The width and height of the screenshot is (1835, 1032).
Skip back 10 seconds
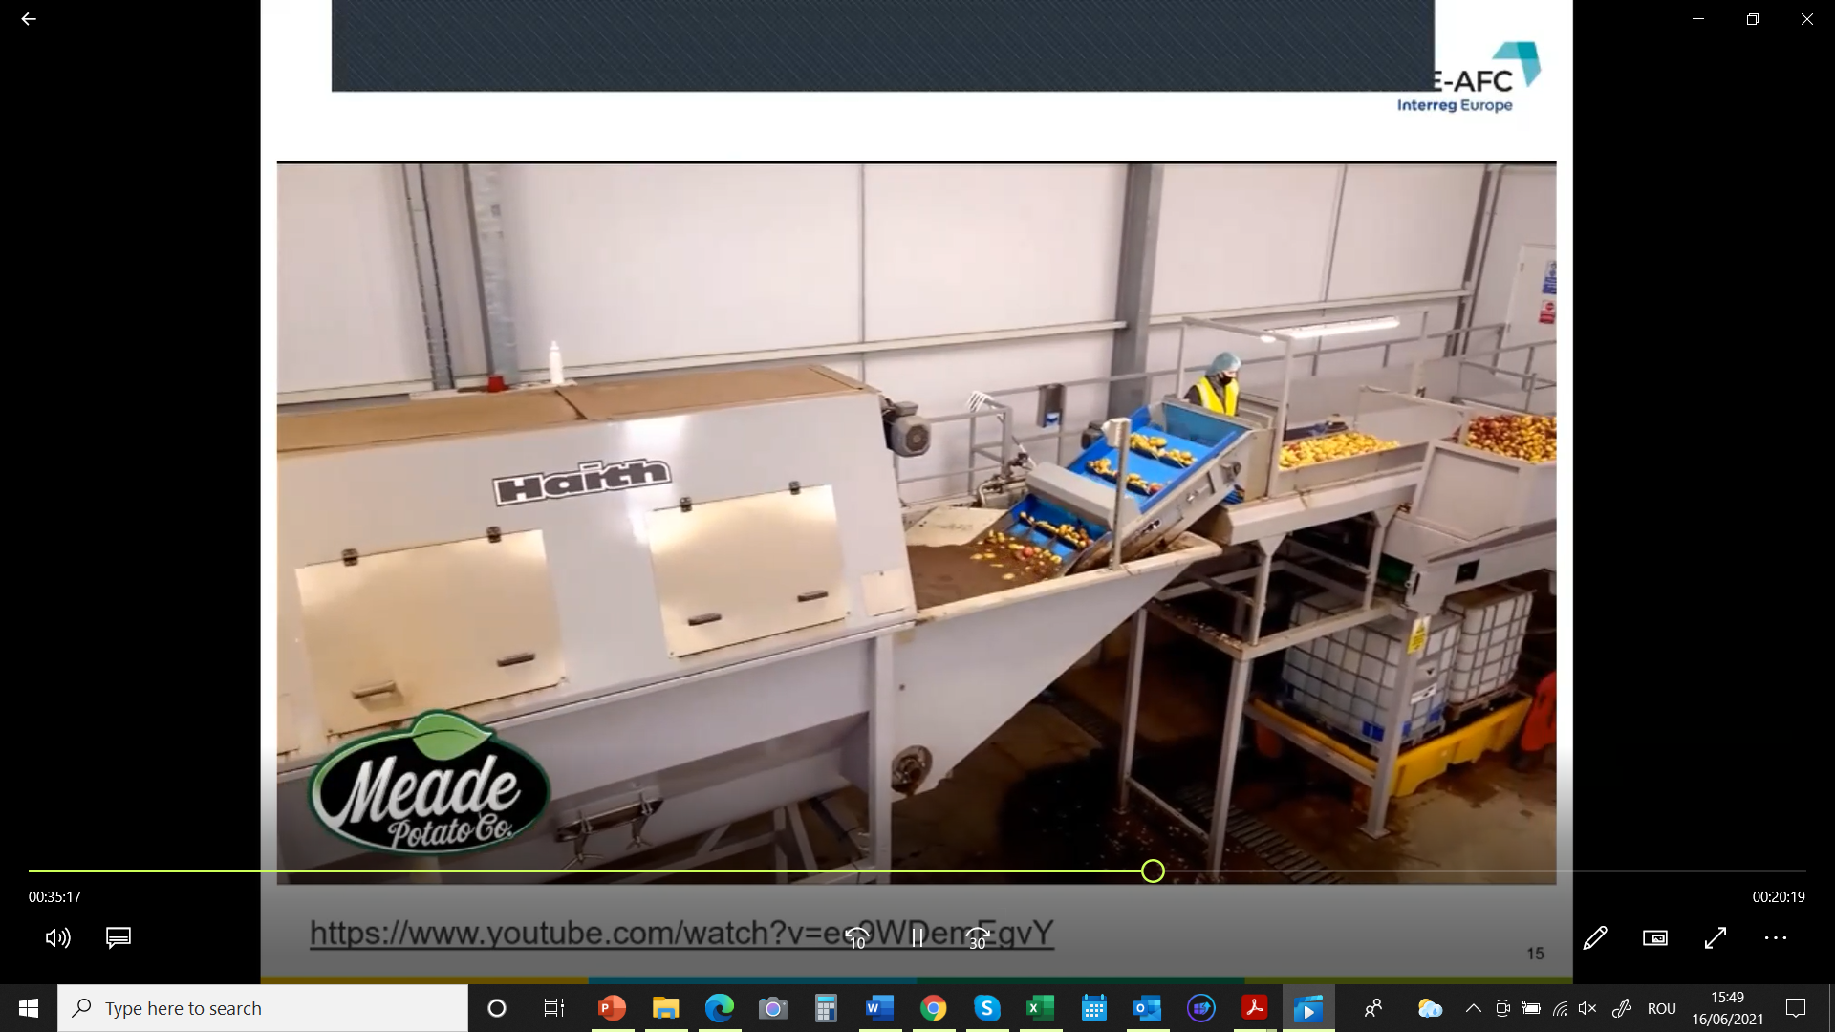[x=857, y=938]
